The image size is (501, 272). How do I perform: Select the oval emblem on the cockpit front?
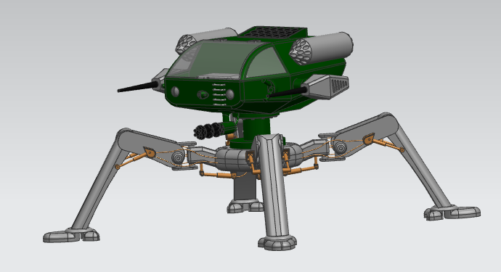(203, 95)
